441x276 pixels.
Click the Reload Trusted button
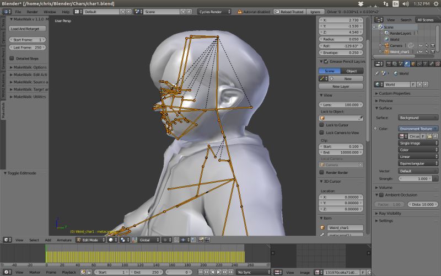pyautogui.click(x=289, y=12)
